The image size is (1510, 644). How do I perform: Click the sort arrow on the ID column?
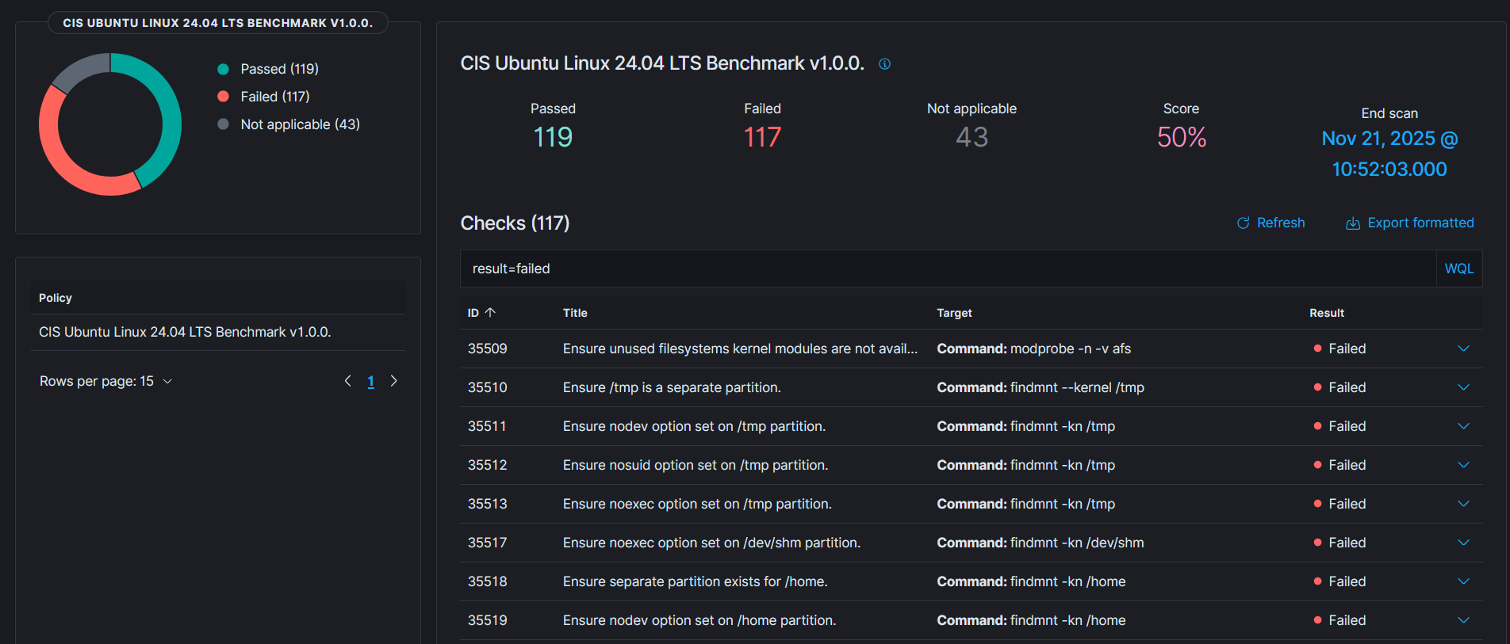[x=491, y=312]
